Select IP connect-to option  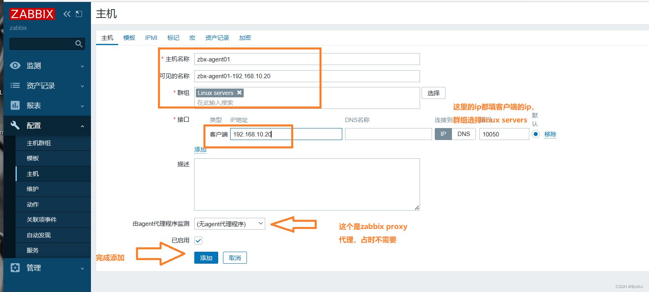point(443,134)
